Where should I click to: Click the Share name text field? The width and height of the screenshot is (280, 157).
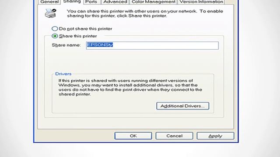(x=152, y=45)
